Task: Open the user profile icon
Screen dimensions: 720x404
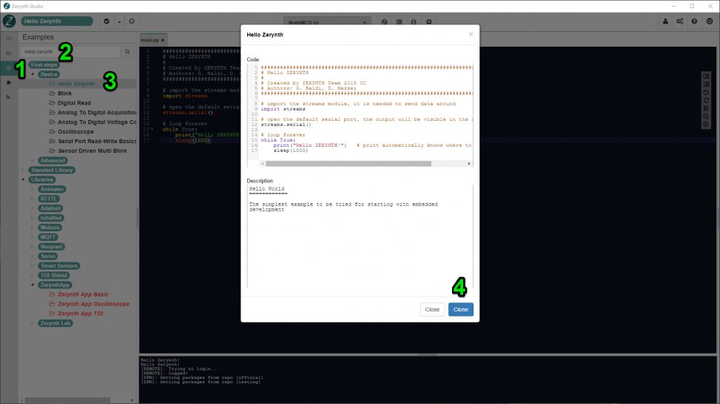Action: click(x=665, y=21)
